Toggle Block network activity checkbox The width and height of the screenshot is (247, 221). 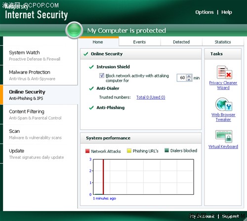pos(102,75)
